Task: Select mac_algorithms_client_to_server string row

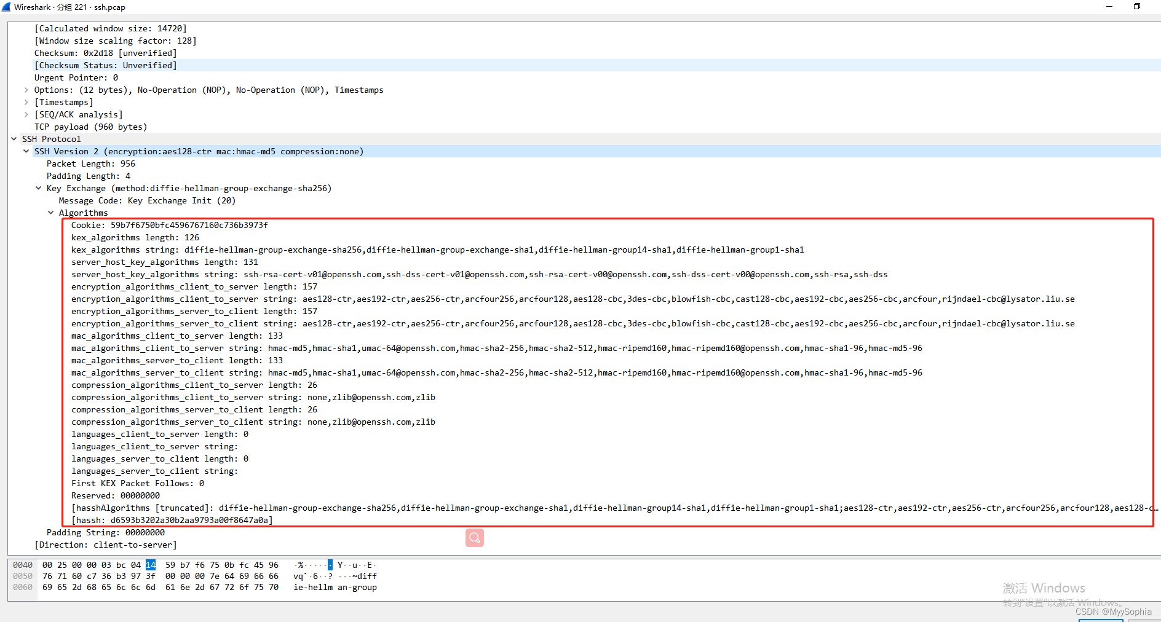Action: (497, 348)
